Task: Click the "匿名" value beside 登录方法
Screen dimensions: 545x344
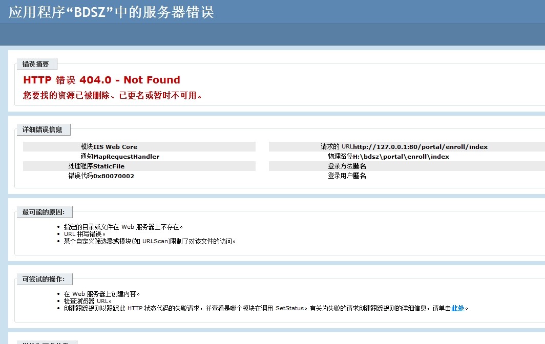Action: (360, 166)
